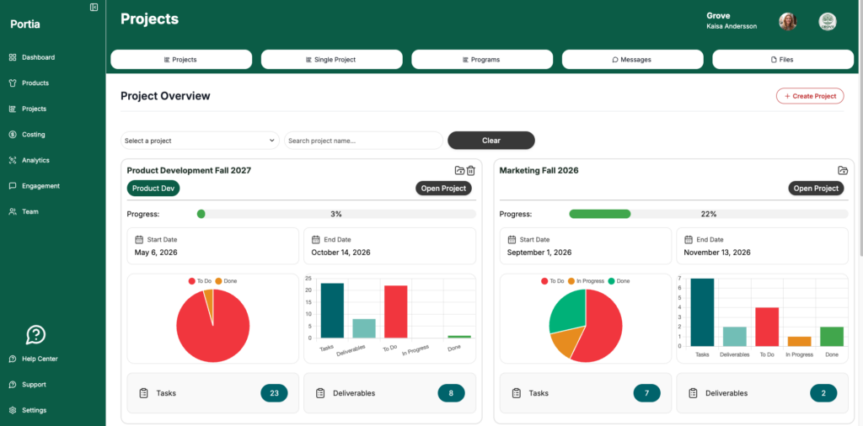Click the Product Development Fall 2027 title
This screenshot has width=863, height=426.
(x=189, y=170)
